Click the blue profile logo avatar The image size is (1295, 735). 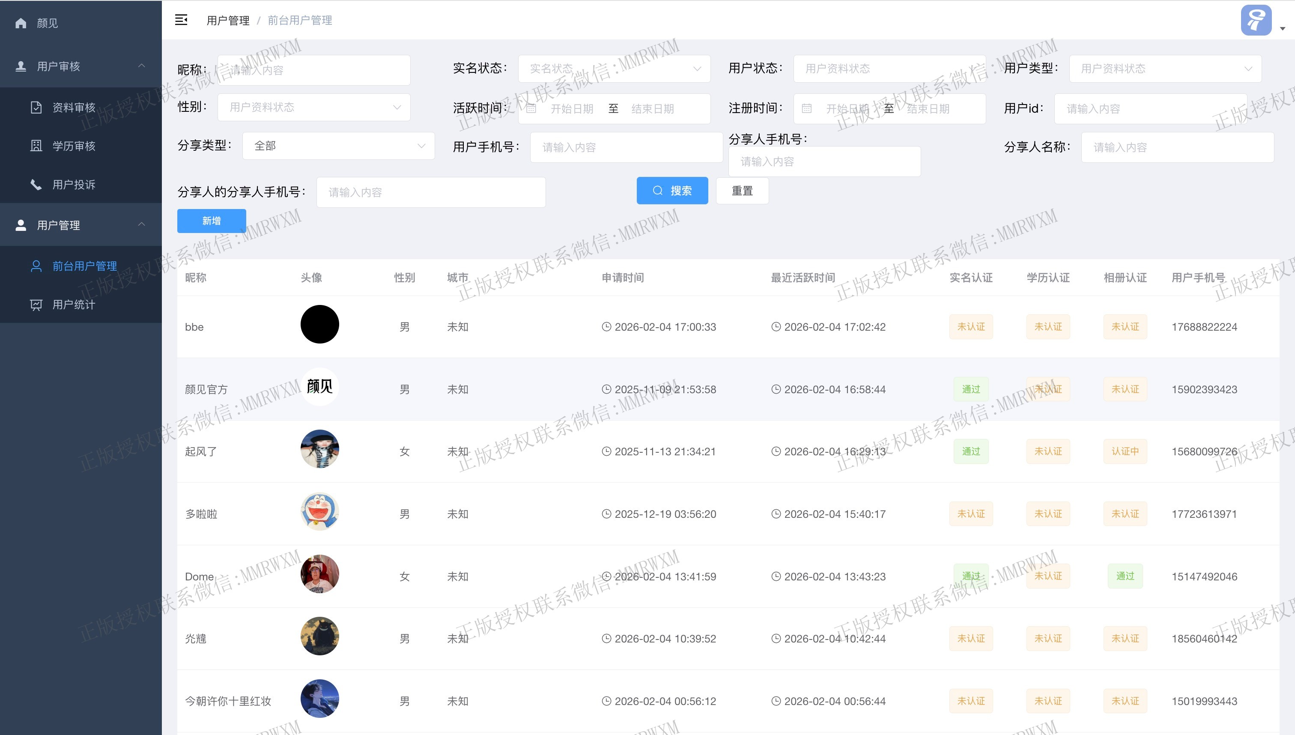[1256, 20]
